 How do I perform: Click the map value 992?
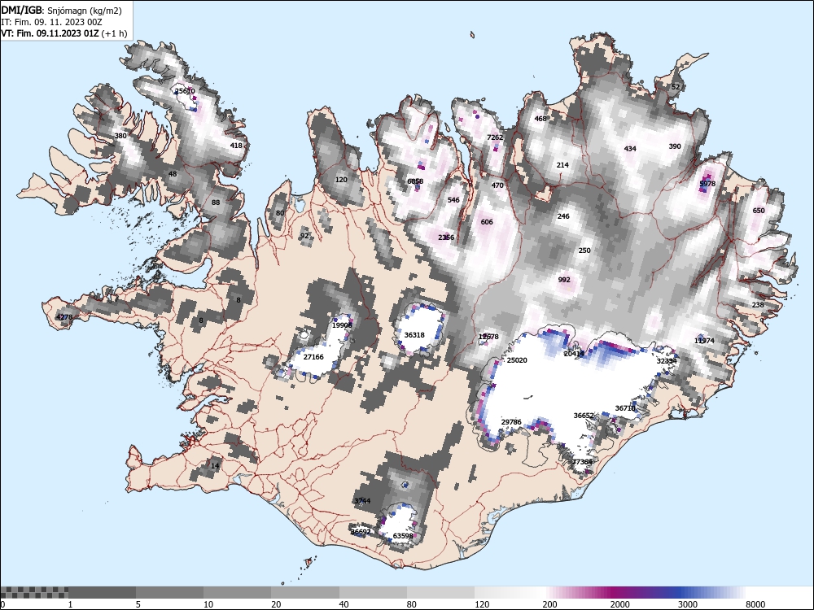[x=564, y=280]
